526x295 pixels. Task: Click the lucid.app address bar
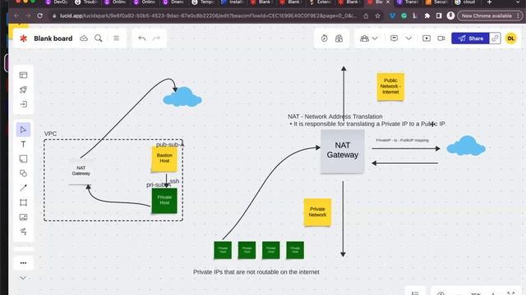(208, 16)
